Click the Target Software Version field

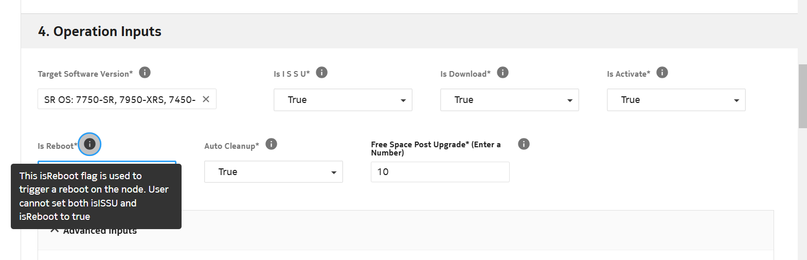pos(119,99)
